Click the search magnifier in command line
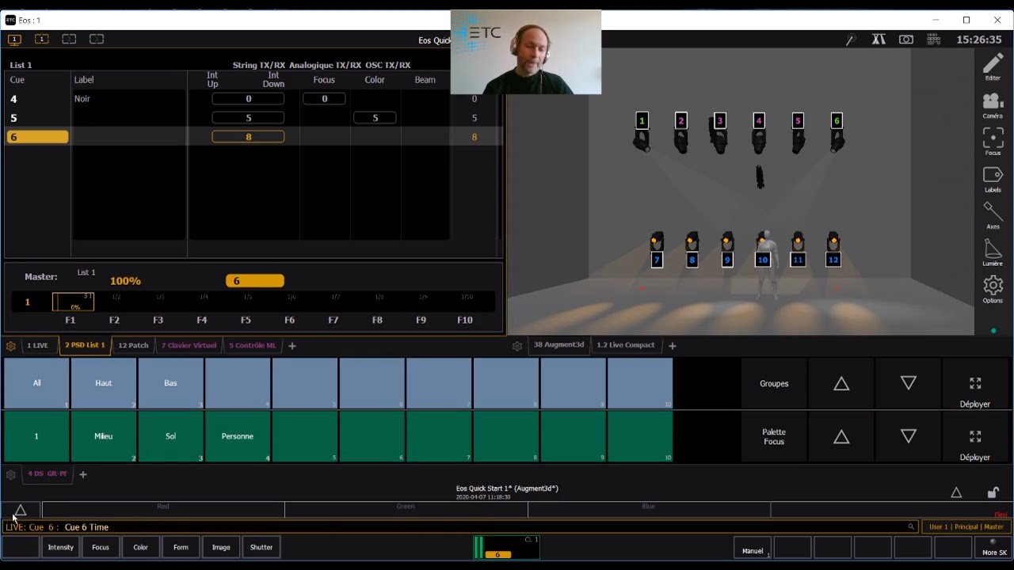 [x=911, y=527]
